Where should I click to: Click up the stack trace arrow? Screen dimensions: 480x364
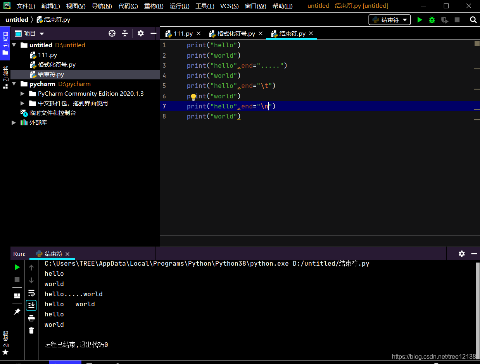pos(31,268)
